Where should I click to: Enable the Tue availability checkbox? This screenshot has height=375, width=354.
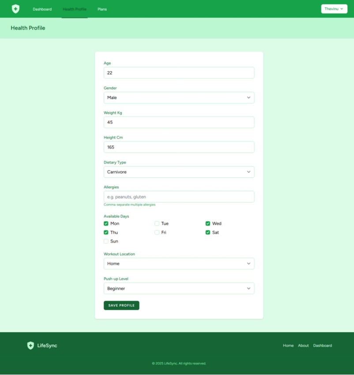coord(157,224)
